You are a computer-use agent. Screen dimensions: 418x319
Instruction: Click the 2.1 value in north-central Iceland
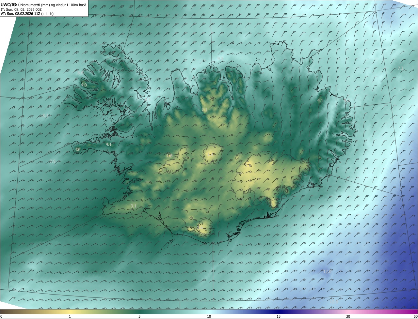point(204,110)
